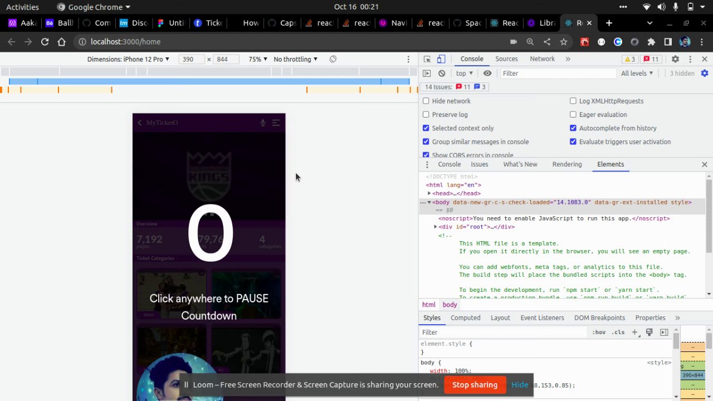Bookmark this page with the star icon

point(564,42)
